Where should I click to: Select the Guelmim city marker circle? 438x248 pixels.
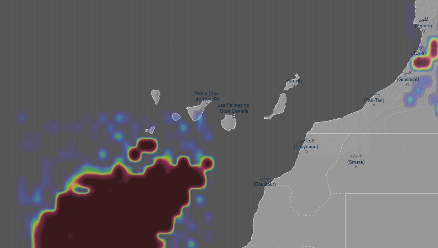[x=408, y=85]
